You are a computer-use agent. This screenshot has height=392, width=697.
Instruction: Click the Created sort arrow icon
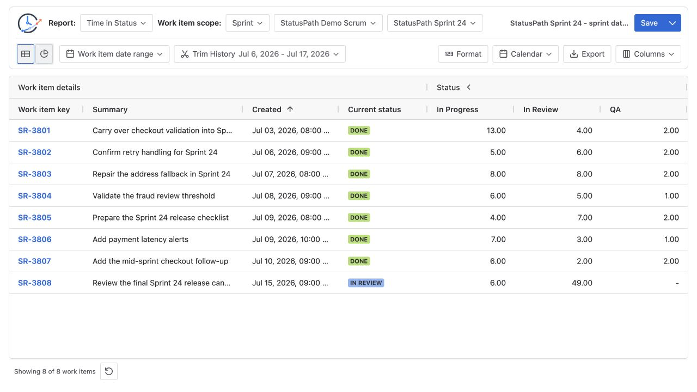click(290, 109)
